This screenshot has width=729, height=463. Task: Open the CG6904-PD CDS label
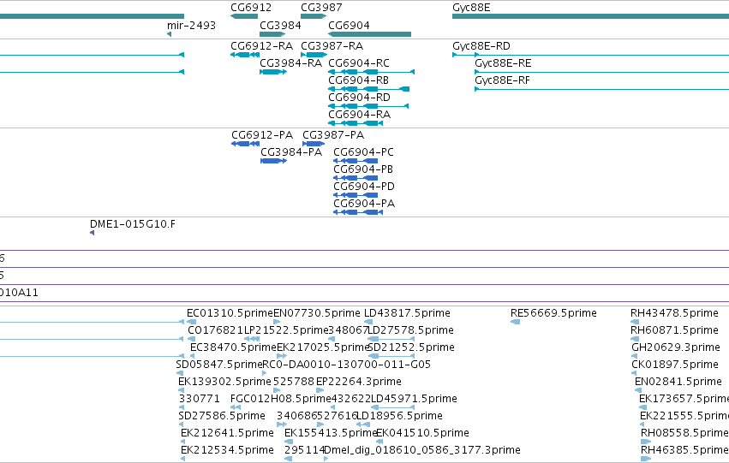[x=364, y=187]
